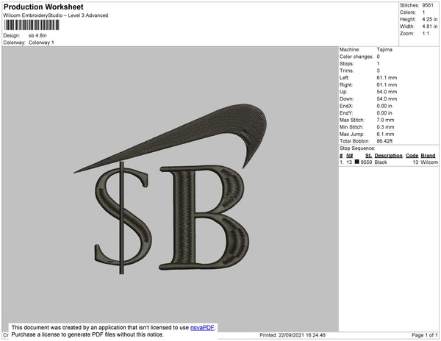Click the embroidered SB logo preview
This screenshot has height=341, width=441.
click(171, 189)
